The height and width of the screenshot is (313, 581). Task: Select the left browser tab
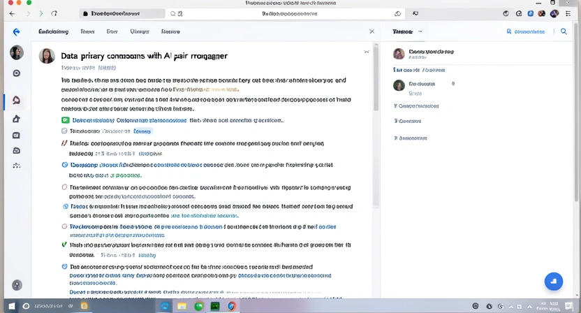click(x=122, y=14)
